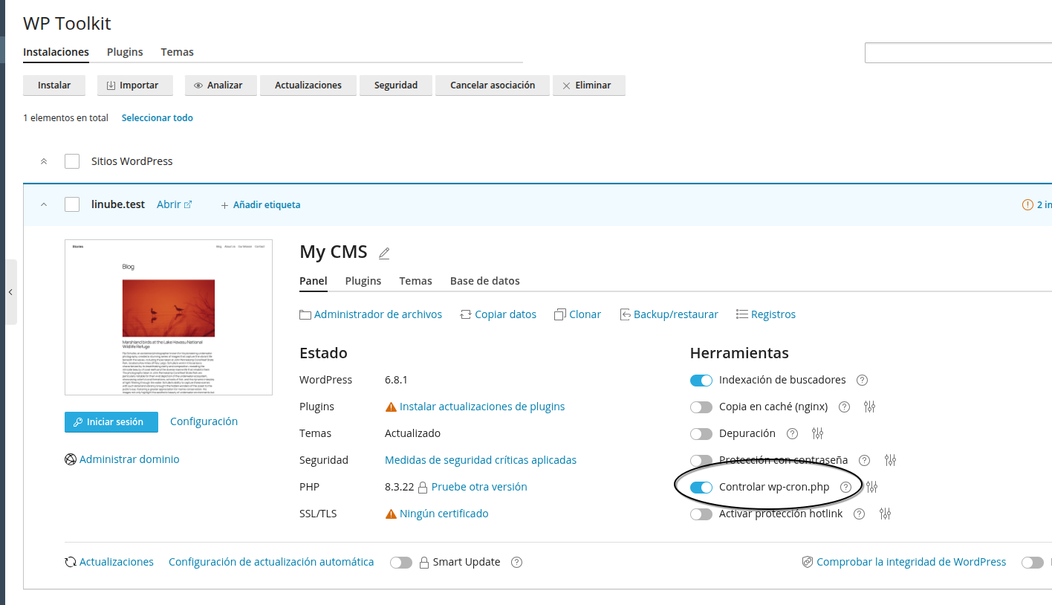
Task: Click the Copiar datos sync icon
Action: [466, 314]
